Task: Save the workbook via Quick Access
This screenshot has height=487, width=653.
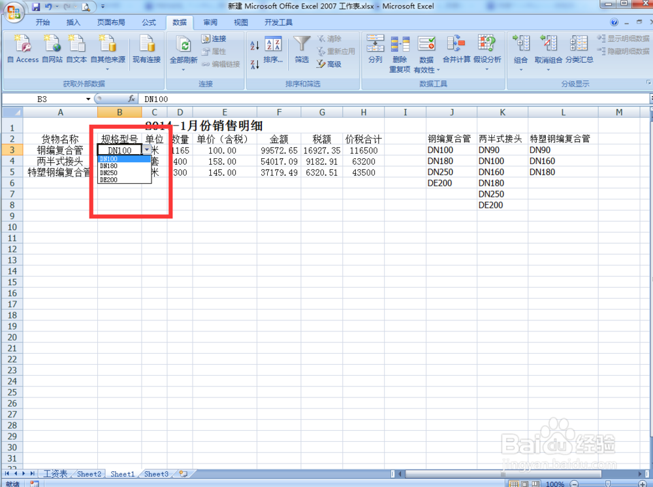Action: pos(36,7)
